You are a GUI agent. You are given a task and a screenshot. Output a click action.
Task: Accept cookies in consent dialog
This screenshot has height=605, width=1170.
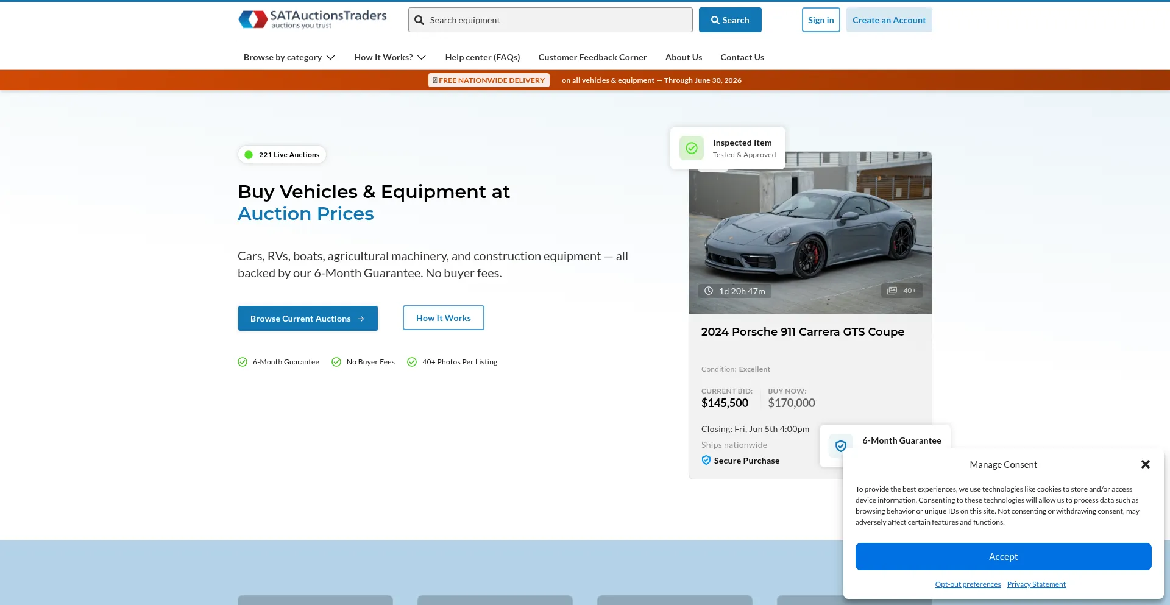(x=1004, y=557)
